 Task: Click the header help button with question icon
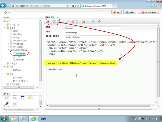point(130,12)
